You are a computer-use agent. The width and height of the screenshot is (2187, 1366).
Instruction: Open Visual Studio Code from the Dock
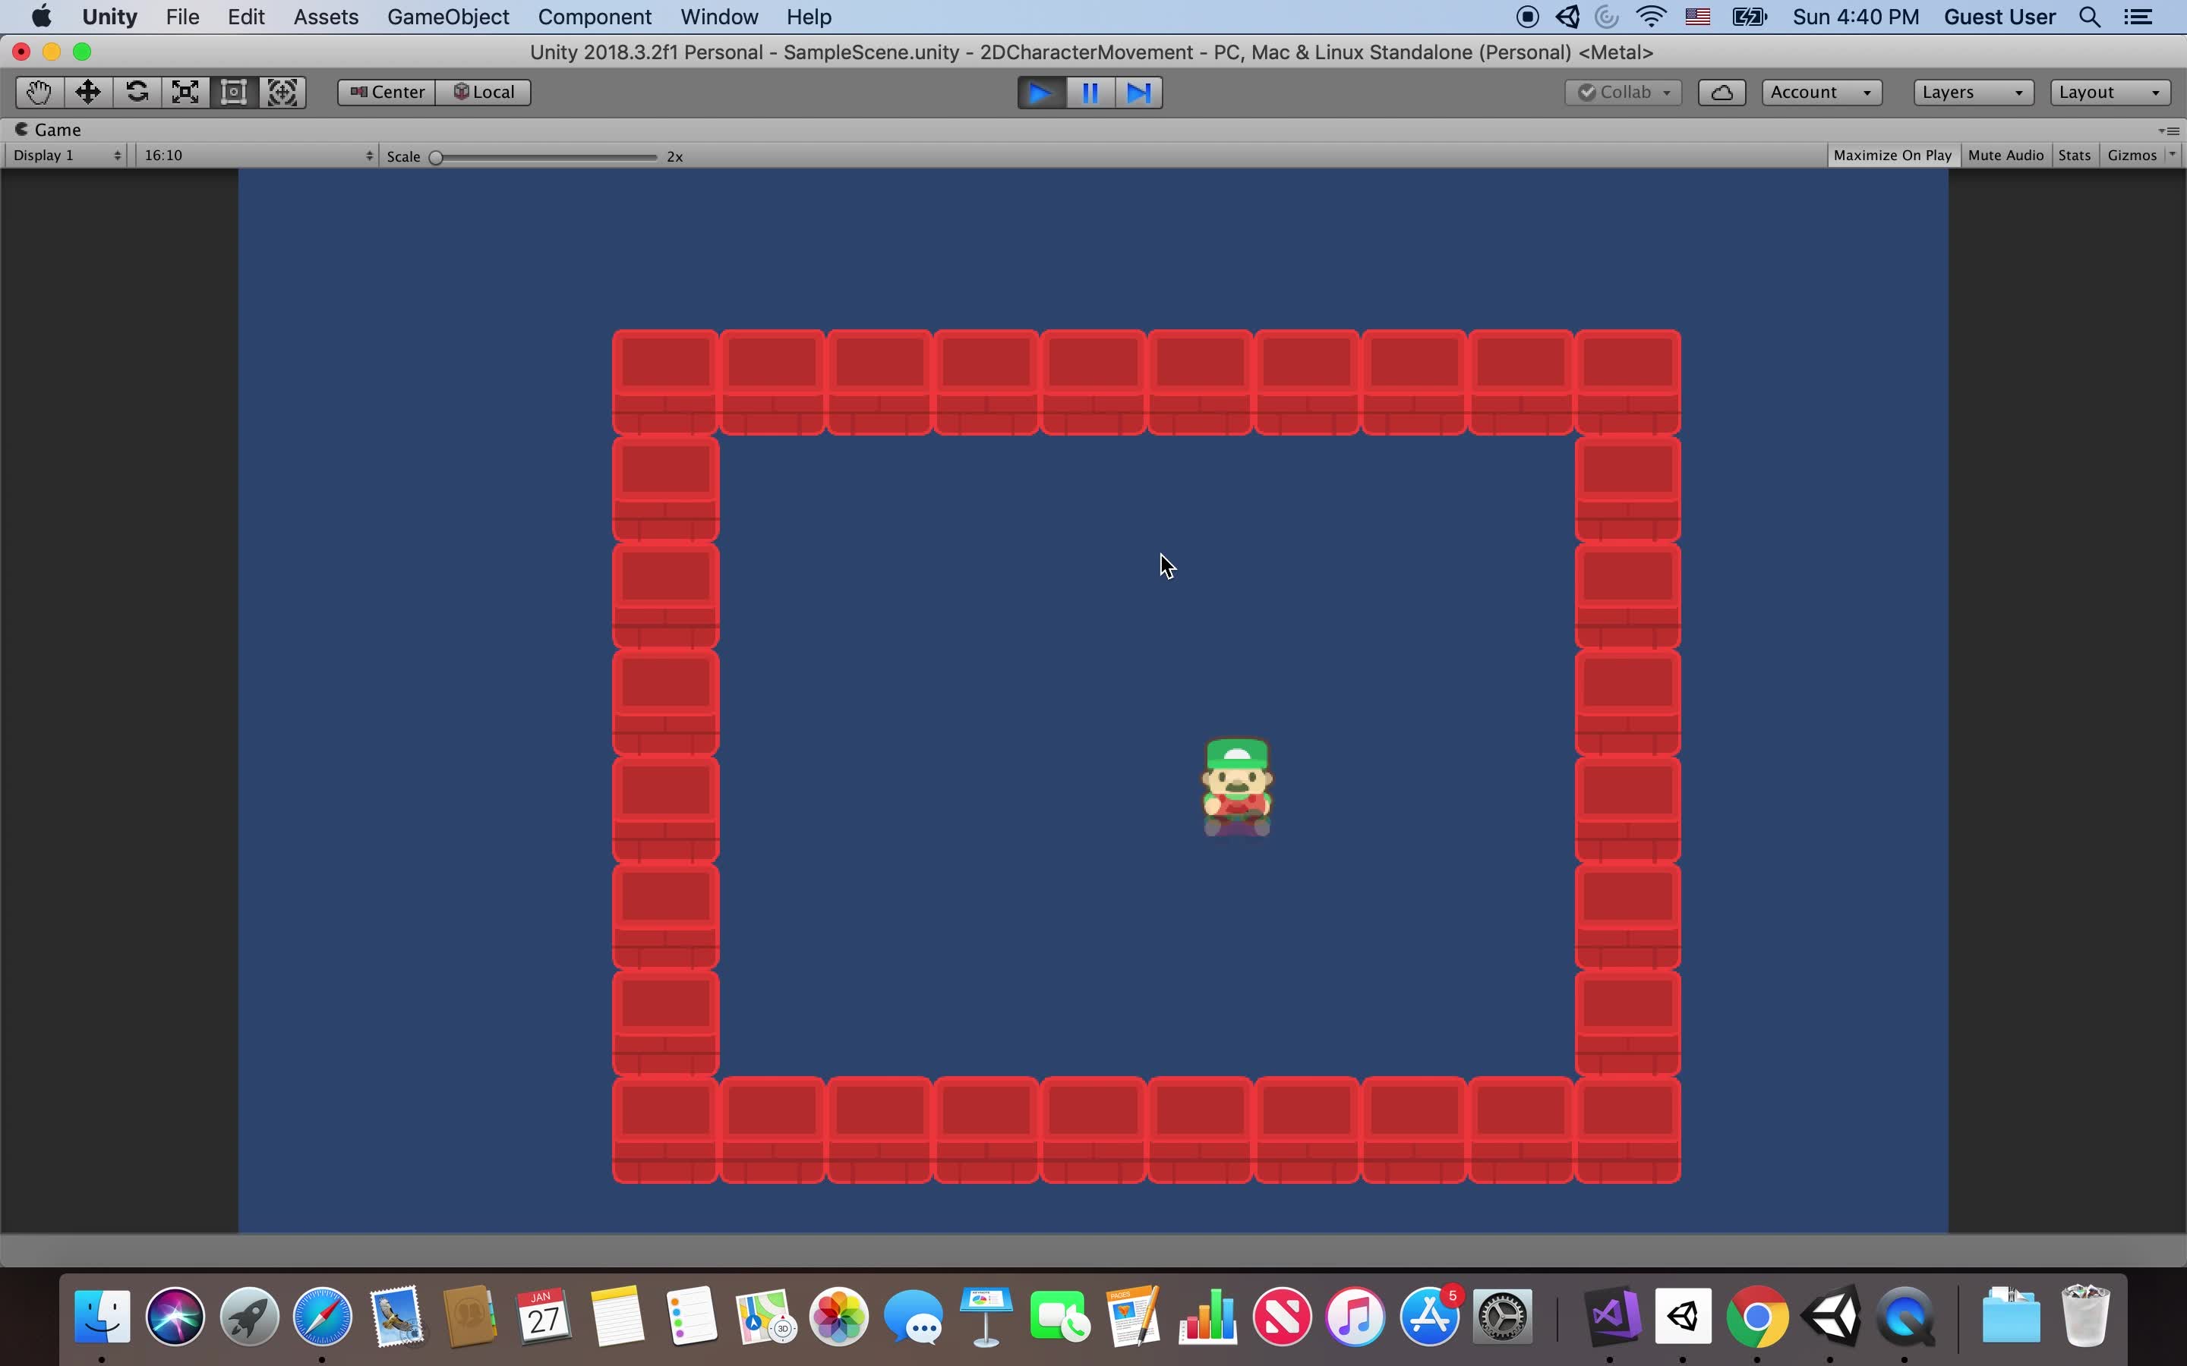click(1613, 1318)
